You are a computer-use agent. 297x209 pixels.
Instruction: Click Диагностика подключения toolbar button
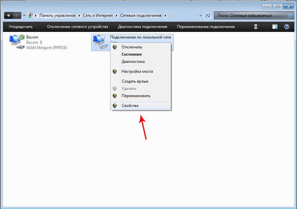pyautogui.click(x=142, y=27)
